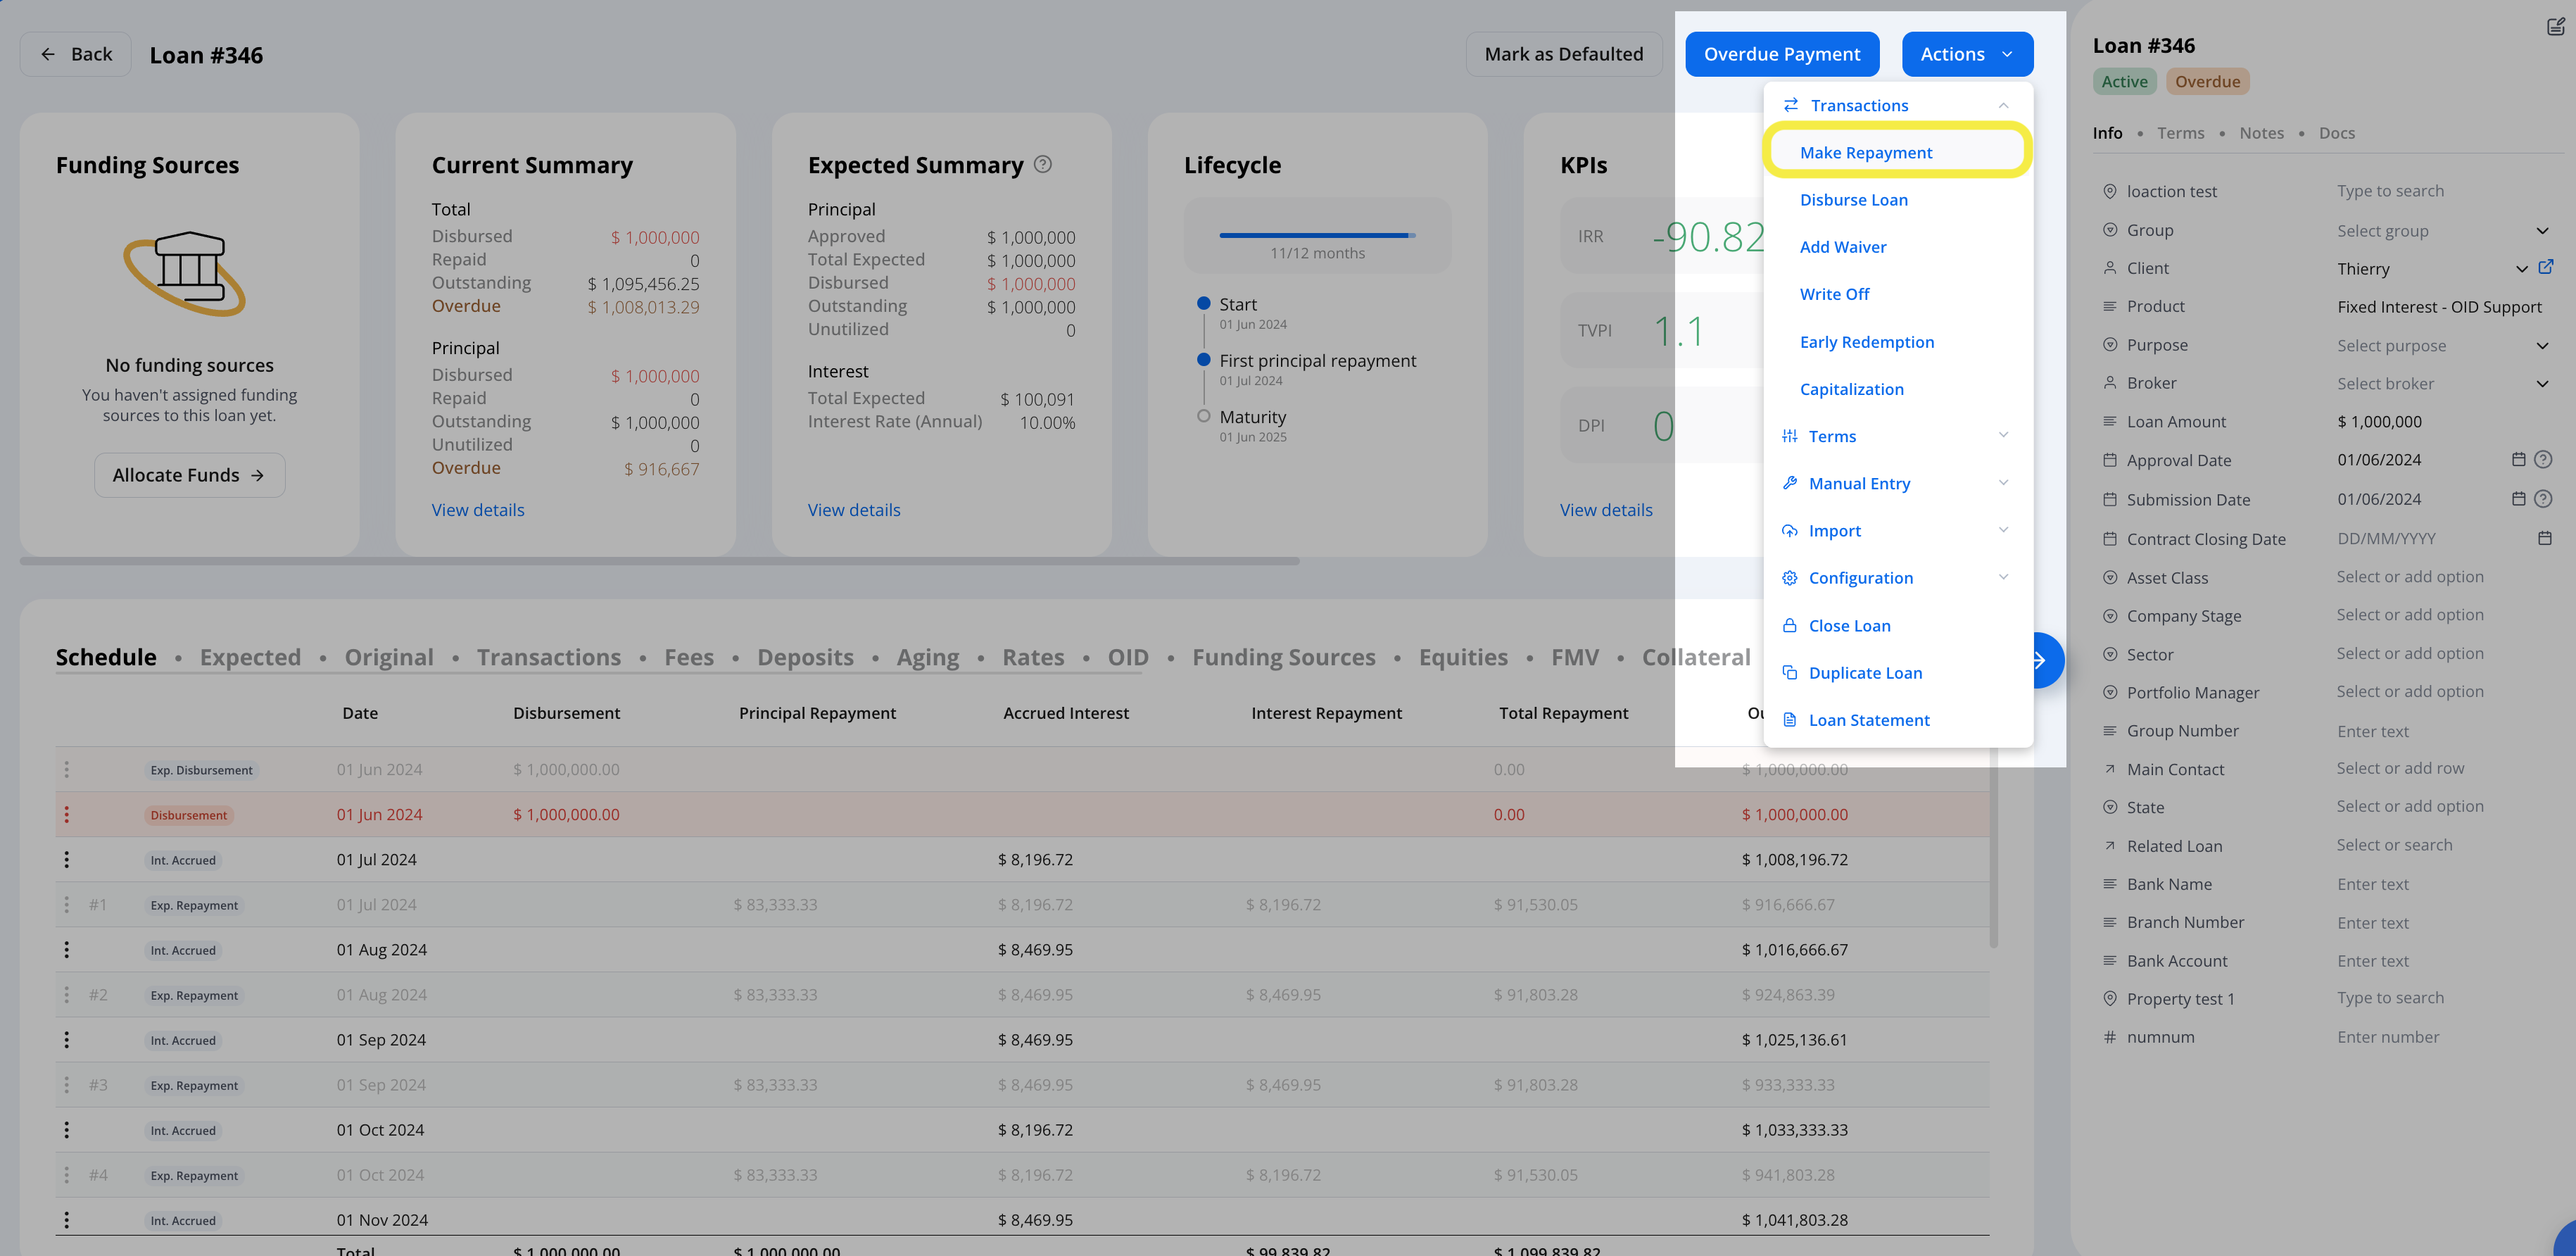Open row menu for Int. Accrued 01 Oct 2024
2576x1256 pixels.
point(67,1130)
